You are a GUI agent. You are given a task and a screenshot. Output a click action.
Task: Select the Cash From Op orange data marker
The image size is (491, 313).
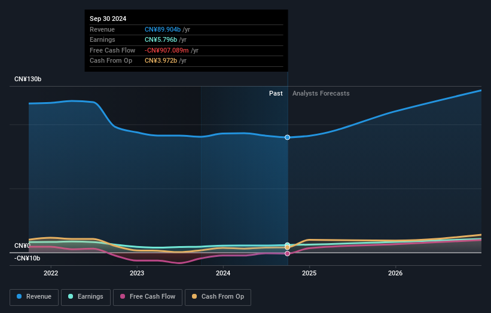[287, 247]
